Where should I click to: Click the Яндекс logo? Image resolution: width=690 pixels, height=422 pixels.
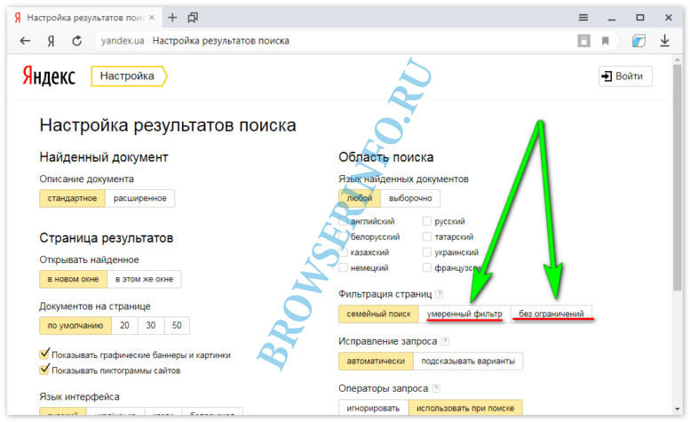[x=49, y=76]
